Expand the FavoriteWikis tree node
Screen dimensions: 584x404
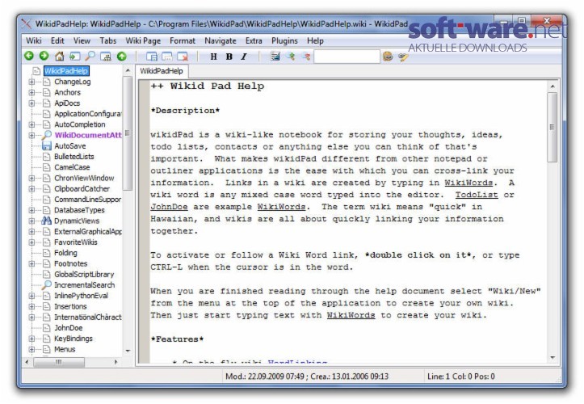point(32,242)
